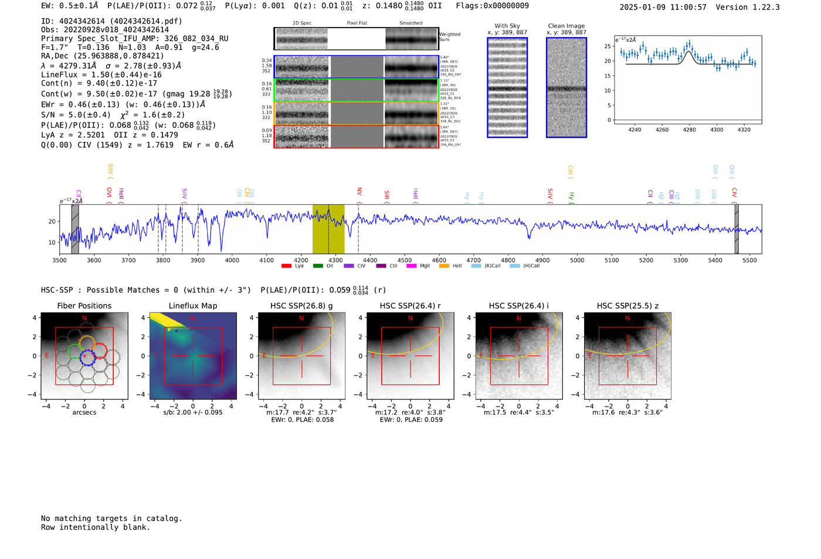Click the orange HeII legend swatch

click(444, 266)
